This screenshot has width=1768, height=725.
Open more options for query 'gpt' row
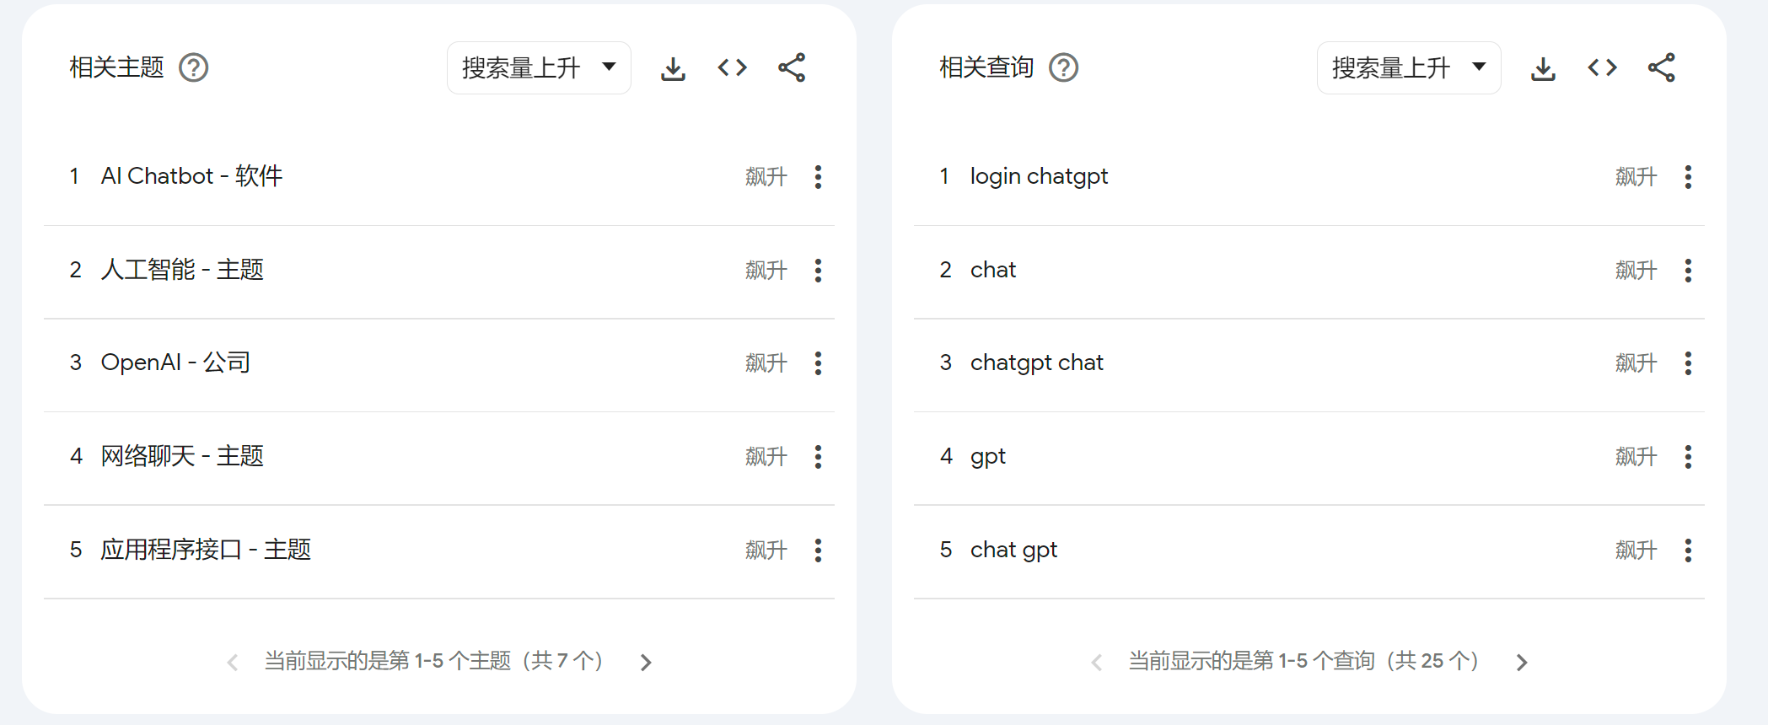(1688, 457)
